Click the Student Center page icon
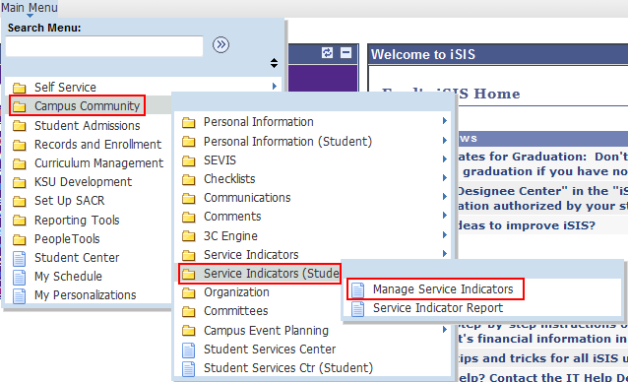The image size is (628, 382). (20, 258)
